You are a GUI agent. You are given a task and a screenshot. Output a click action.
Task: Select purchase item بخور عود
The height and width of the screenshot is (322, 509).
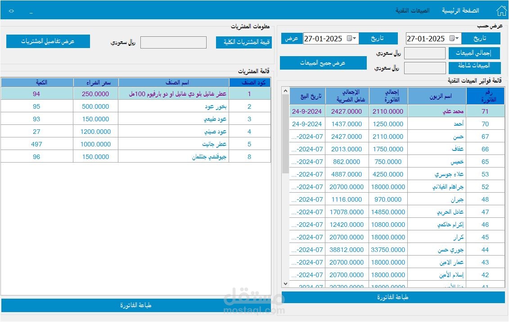pos(174,106)
